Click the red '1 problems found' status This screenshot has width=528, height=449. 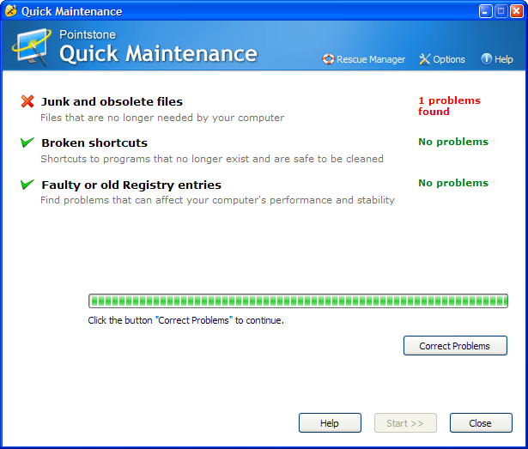tap(449, 106)
